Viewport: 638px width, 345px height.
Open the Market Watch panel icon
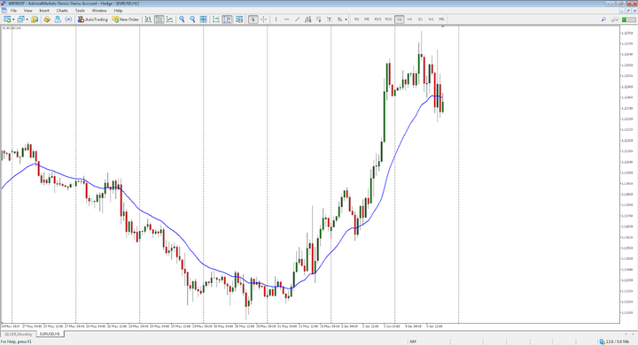point(35,19)
